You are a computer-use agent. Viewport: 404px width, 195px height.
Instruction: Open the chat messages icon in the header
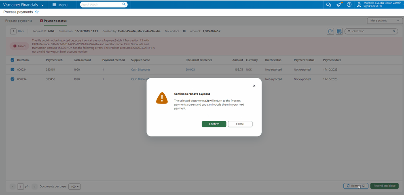point(328,4)
